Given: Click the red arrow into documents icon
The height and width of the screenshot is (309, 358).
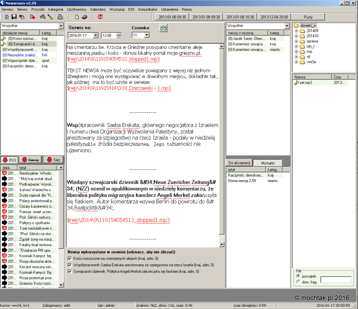Looking at the screenshot, I should click(22, 17).
